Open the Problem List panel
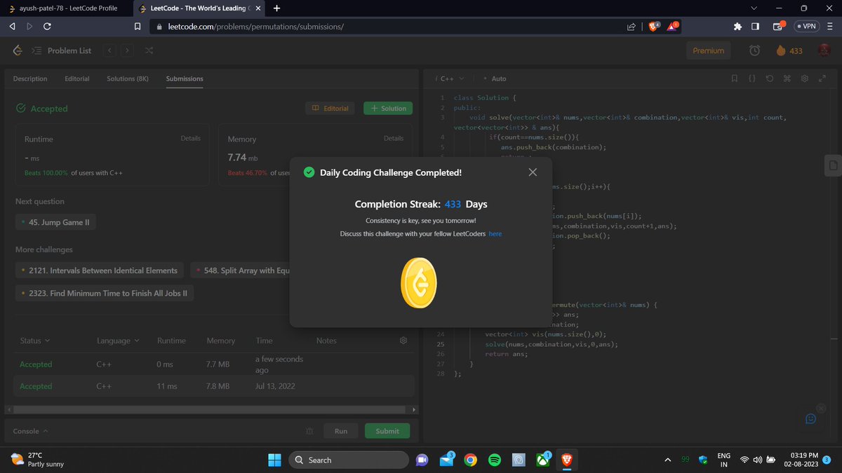The height and width of the screenshot is (473, 842). tap(62, 50)
